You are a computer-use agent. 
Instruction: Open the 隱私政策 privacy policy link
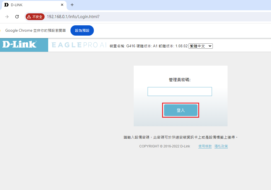221,146
